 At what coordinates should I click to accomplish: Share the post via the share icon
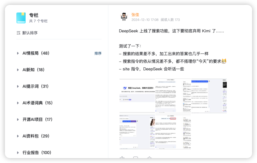(149, 158)
